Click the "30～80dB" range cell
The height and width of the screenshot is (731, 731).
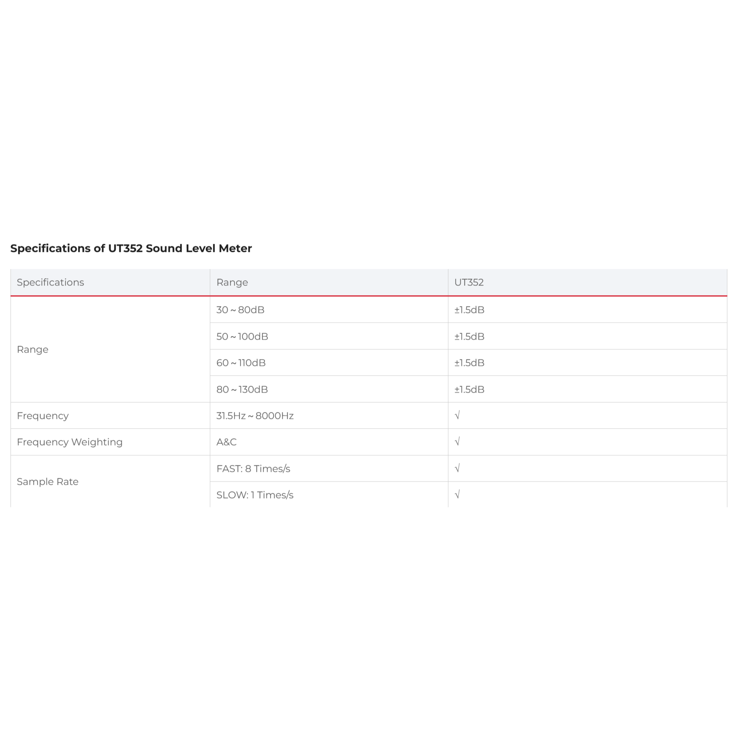[x=240, y=310]
